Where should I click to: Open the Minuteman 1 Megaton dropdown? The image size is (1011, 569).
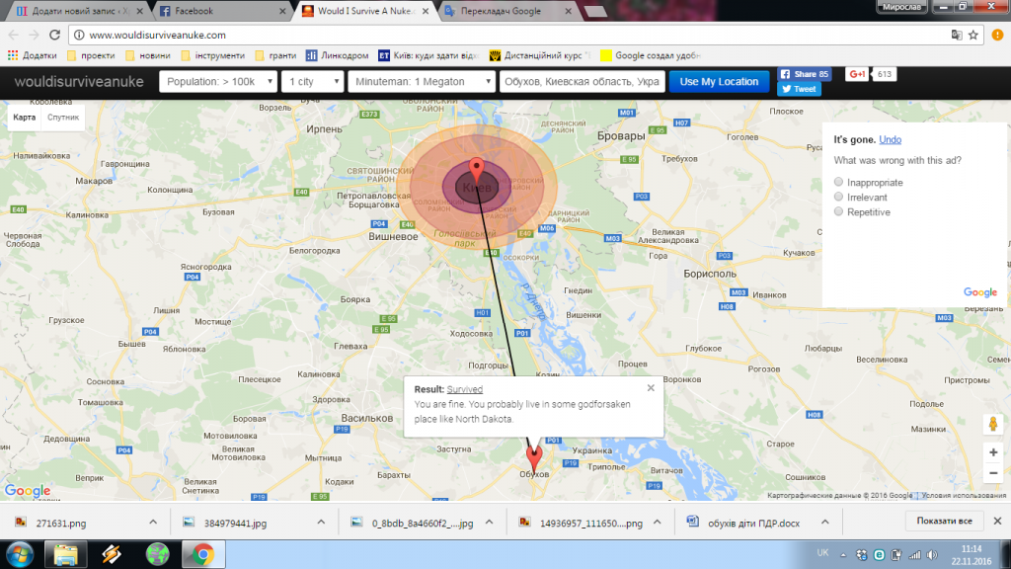point(422,82)
